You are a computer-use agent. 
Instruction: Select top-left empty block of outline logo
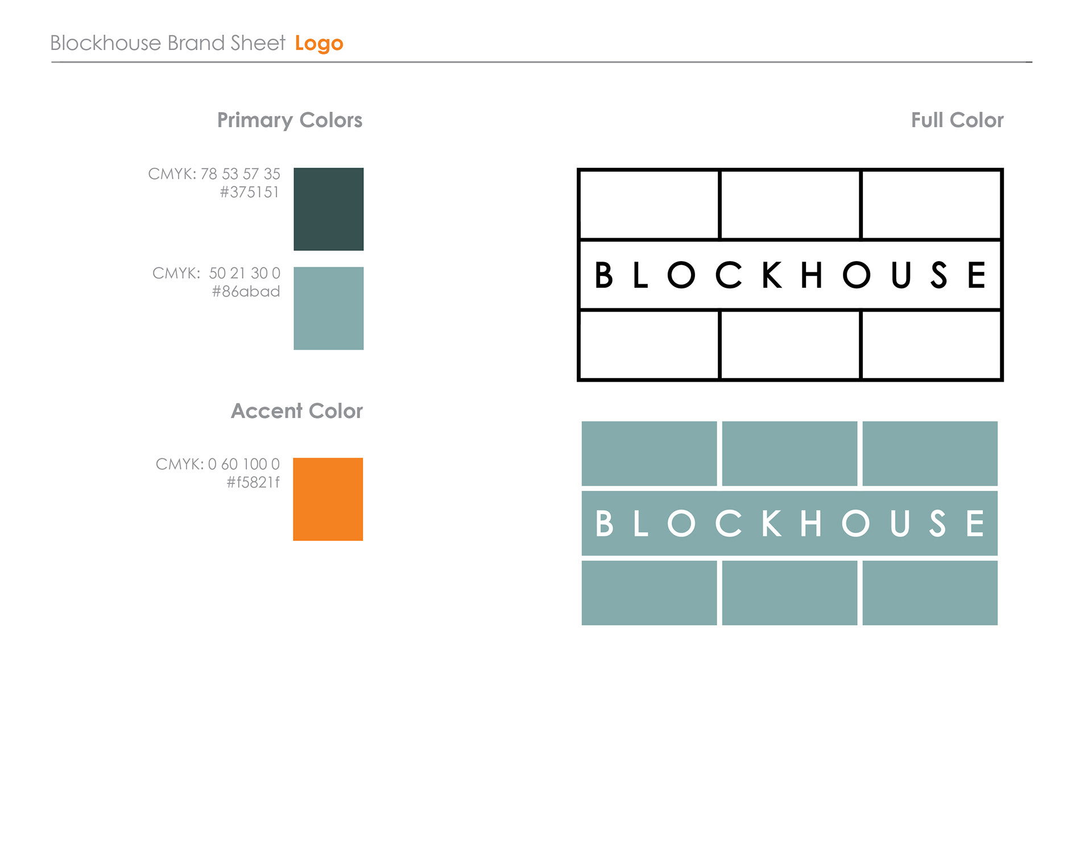649,205
